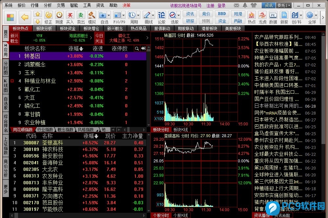Click the BBD button
328x218 pixels.
tap(222, 14)
